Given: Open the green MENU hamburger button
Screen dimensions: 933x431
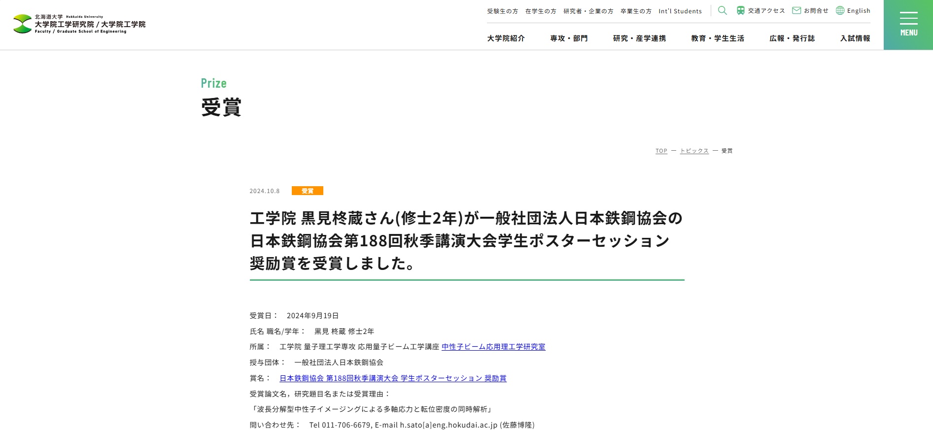Looking at the screenshot, I should (908, 25).
